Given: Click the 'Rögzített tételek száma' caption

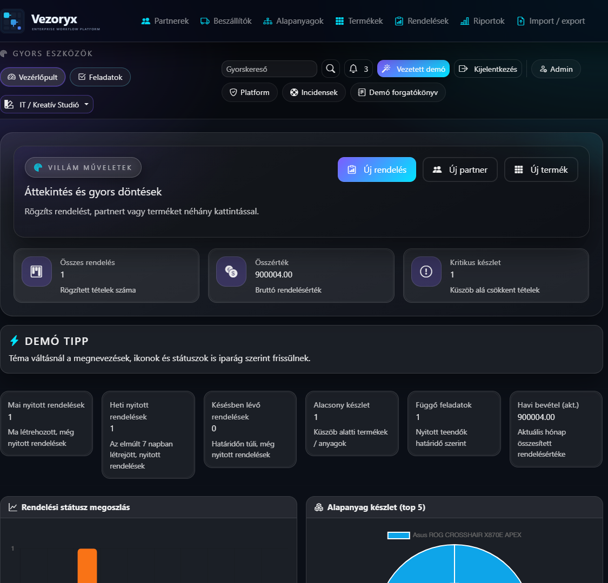Looking at the screenshot, I should click(x=98, y=290).
